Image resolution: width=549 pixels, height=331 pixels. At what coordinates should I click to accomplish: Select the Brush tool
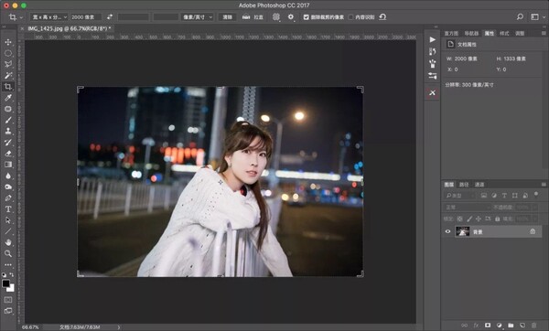pyautogui.click(x=8, y=120)
